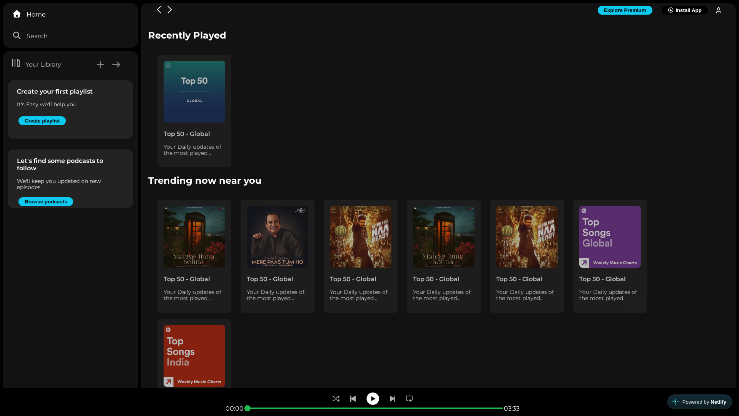The image size is (739, 416).
Task: Open the Top 50 Global cover in Recently Played
Action: point(194,92)
